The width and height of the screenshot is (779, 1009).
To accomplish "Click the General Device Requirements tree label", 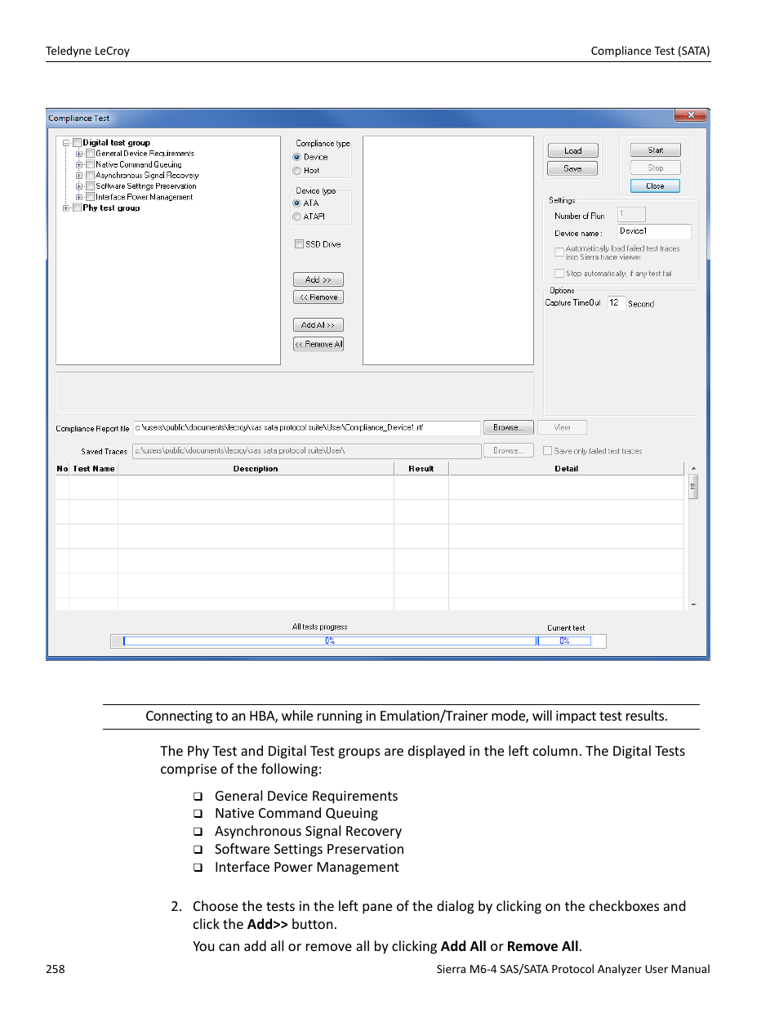I will coord(145,154).
